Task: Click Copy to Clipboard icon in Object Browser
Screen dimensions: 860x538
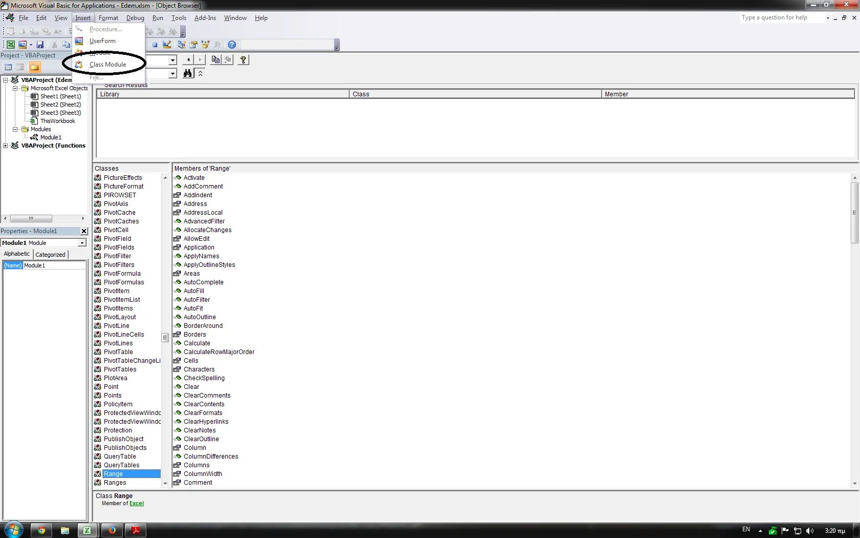Action: coord(216,60)
